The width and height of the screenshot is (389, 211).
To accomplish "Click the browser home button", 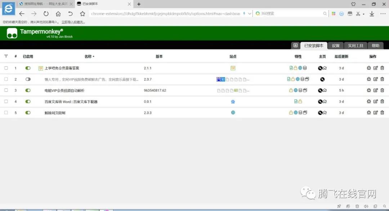I will click(x=58, y=14).
